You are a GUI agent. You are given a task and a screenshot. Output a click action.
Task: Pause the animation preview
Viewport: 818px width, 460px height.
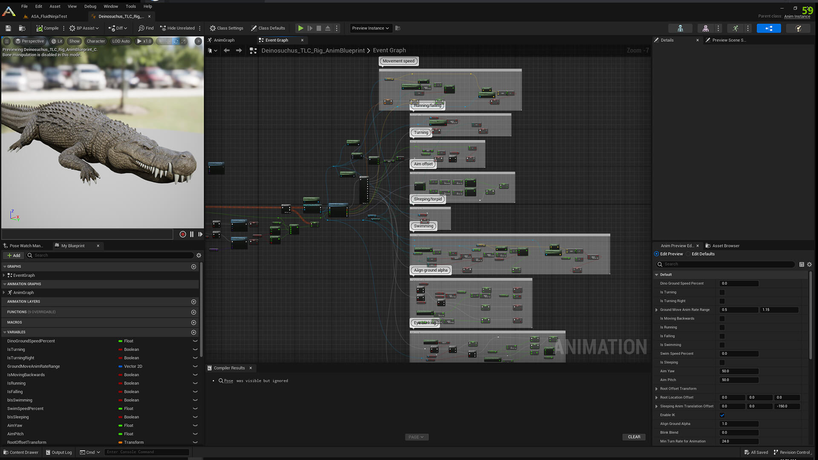tap(192, 234)
